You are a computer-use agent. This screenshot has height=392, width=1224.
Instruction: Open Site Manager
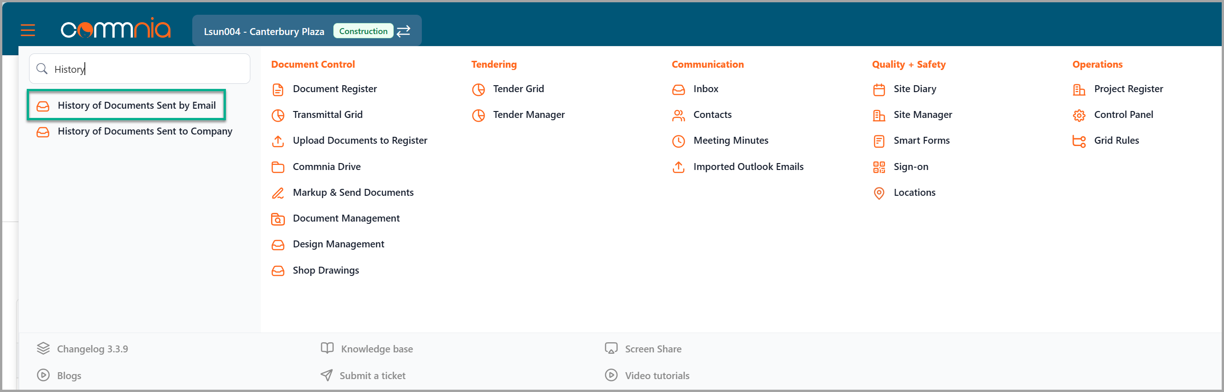[923, 114]
